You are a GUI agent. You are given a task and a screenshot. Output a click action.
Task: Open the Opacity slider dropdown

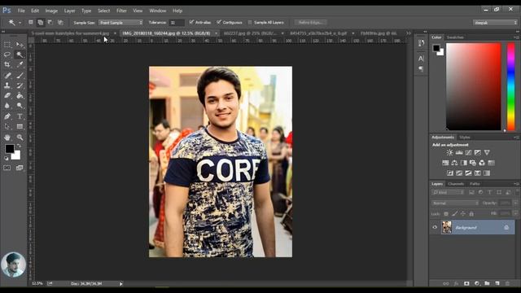tap(515, 203)
